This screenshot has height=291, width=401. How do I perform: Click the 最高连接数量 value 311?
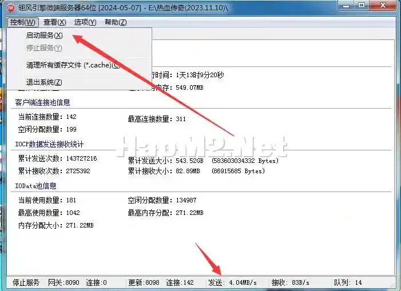click(181, 119)
